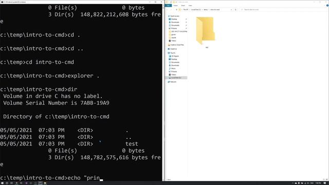Select Network in navigation pane

[x=172, y=82]
